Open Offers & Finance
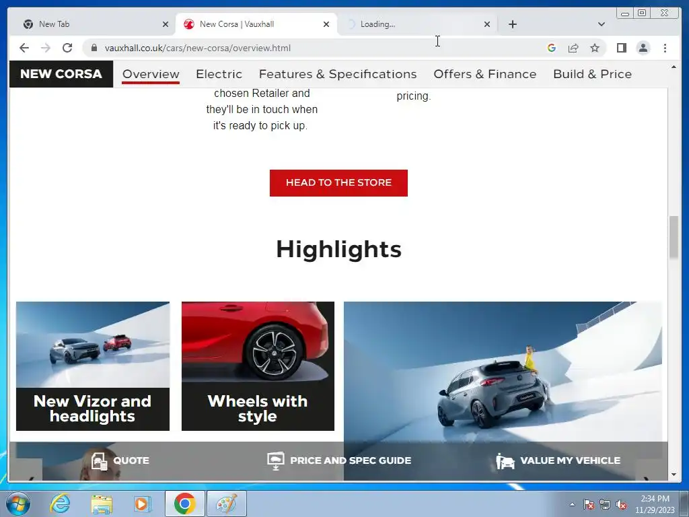689x517 pixels. [484, 74]
